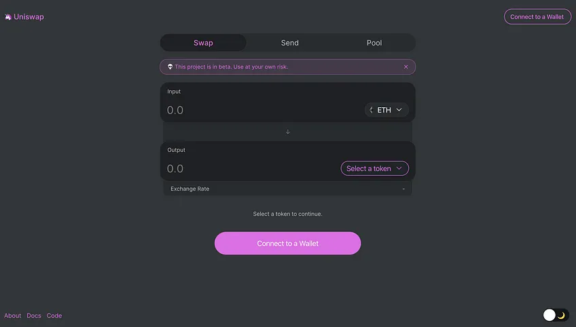
Task: Click the skull icon in beta warning
Action: pyautogui.click(x=170, y=66)
